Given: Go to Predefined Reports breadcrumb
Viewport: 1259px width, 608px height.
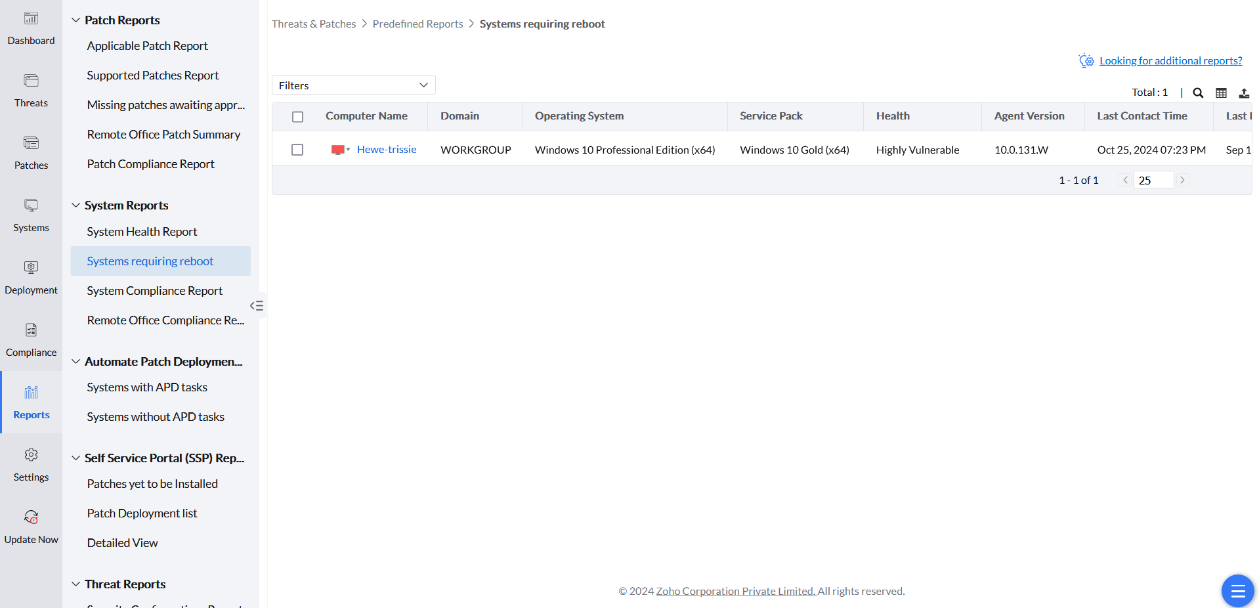Looking at the screenshot, I should 418,24.
